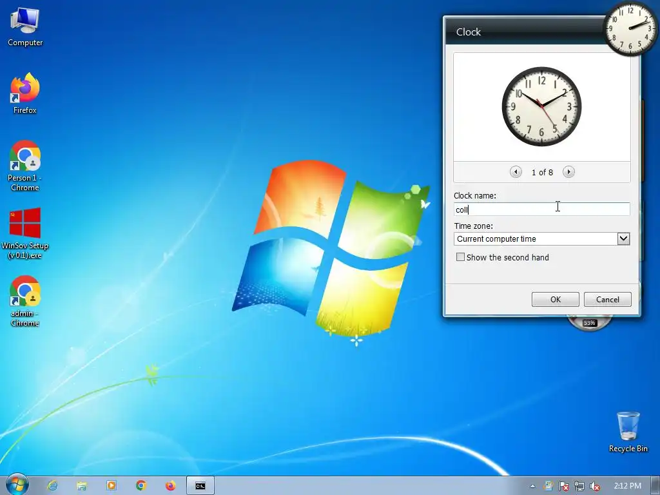Launch Internet Explorer from the taskbar
Image resolution: width=660 pixels, height=495 pixels.
(52, 486)
